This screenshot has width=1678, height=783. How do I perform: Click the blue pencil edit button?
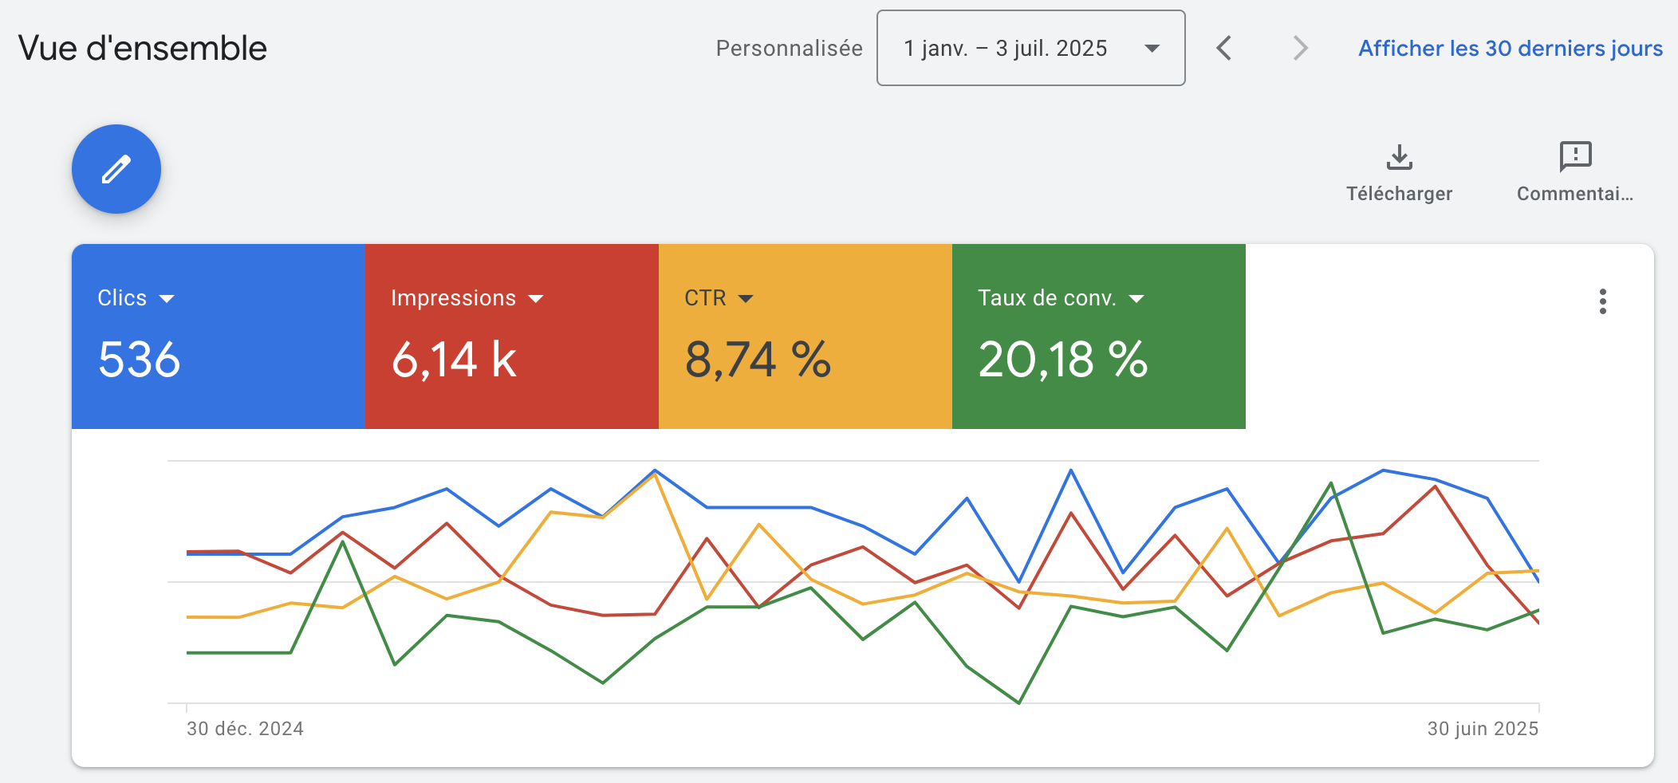[x=116, y=169]
